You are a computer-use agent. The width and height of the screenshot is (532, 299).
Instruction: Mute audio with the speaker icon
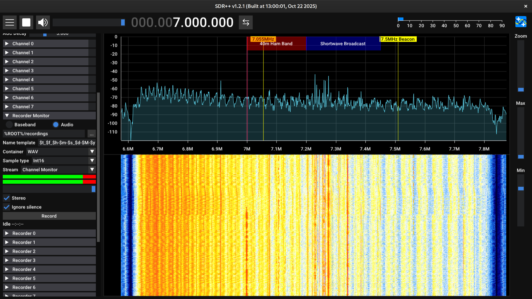(x=43, y=22)
